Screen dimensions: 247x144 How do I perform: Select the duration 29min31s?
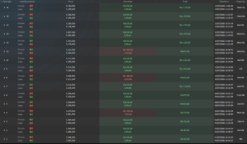[x=240, y=34]
